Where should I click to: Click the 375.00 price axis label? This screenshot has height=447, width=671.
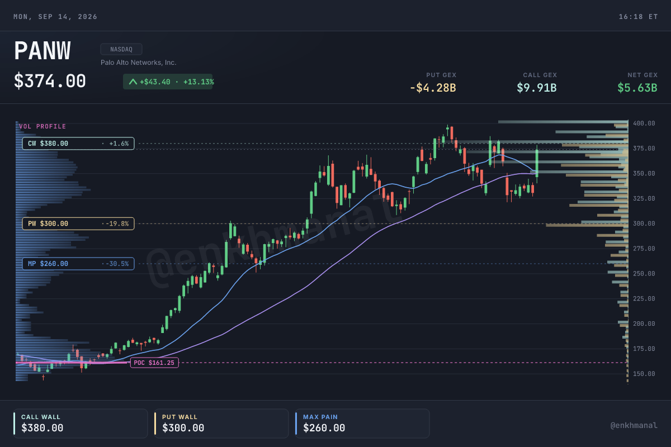644,149
